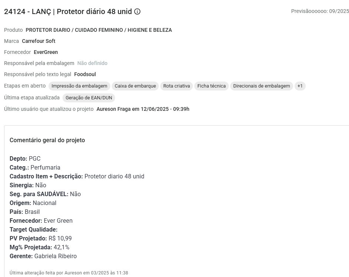Open the supplier EverGreen
Viewport: 349px width, 277px height.
click(x=46, y=52)
